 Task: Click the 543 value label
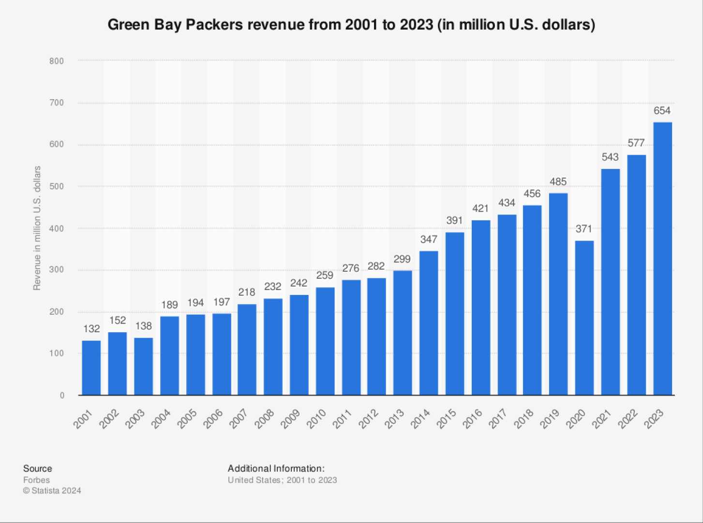610,157
